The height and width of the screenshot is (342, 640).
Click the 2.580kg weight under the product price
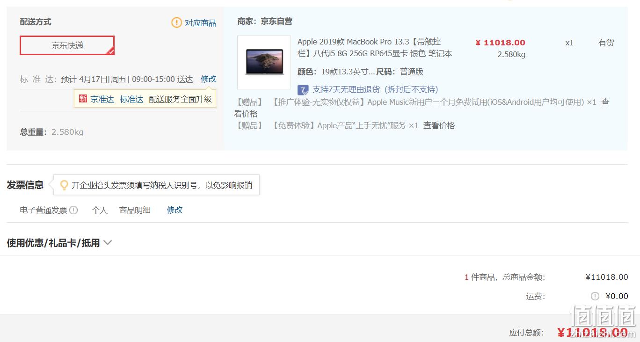(x=511, y=54)
